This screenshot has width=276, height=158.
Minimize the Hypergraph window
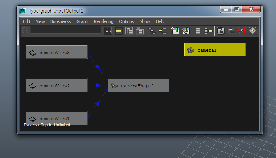pos(226,9)
